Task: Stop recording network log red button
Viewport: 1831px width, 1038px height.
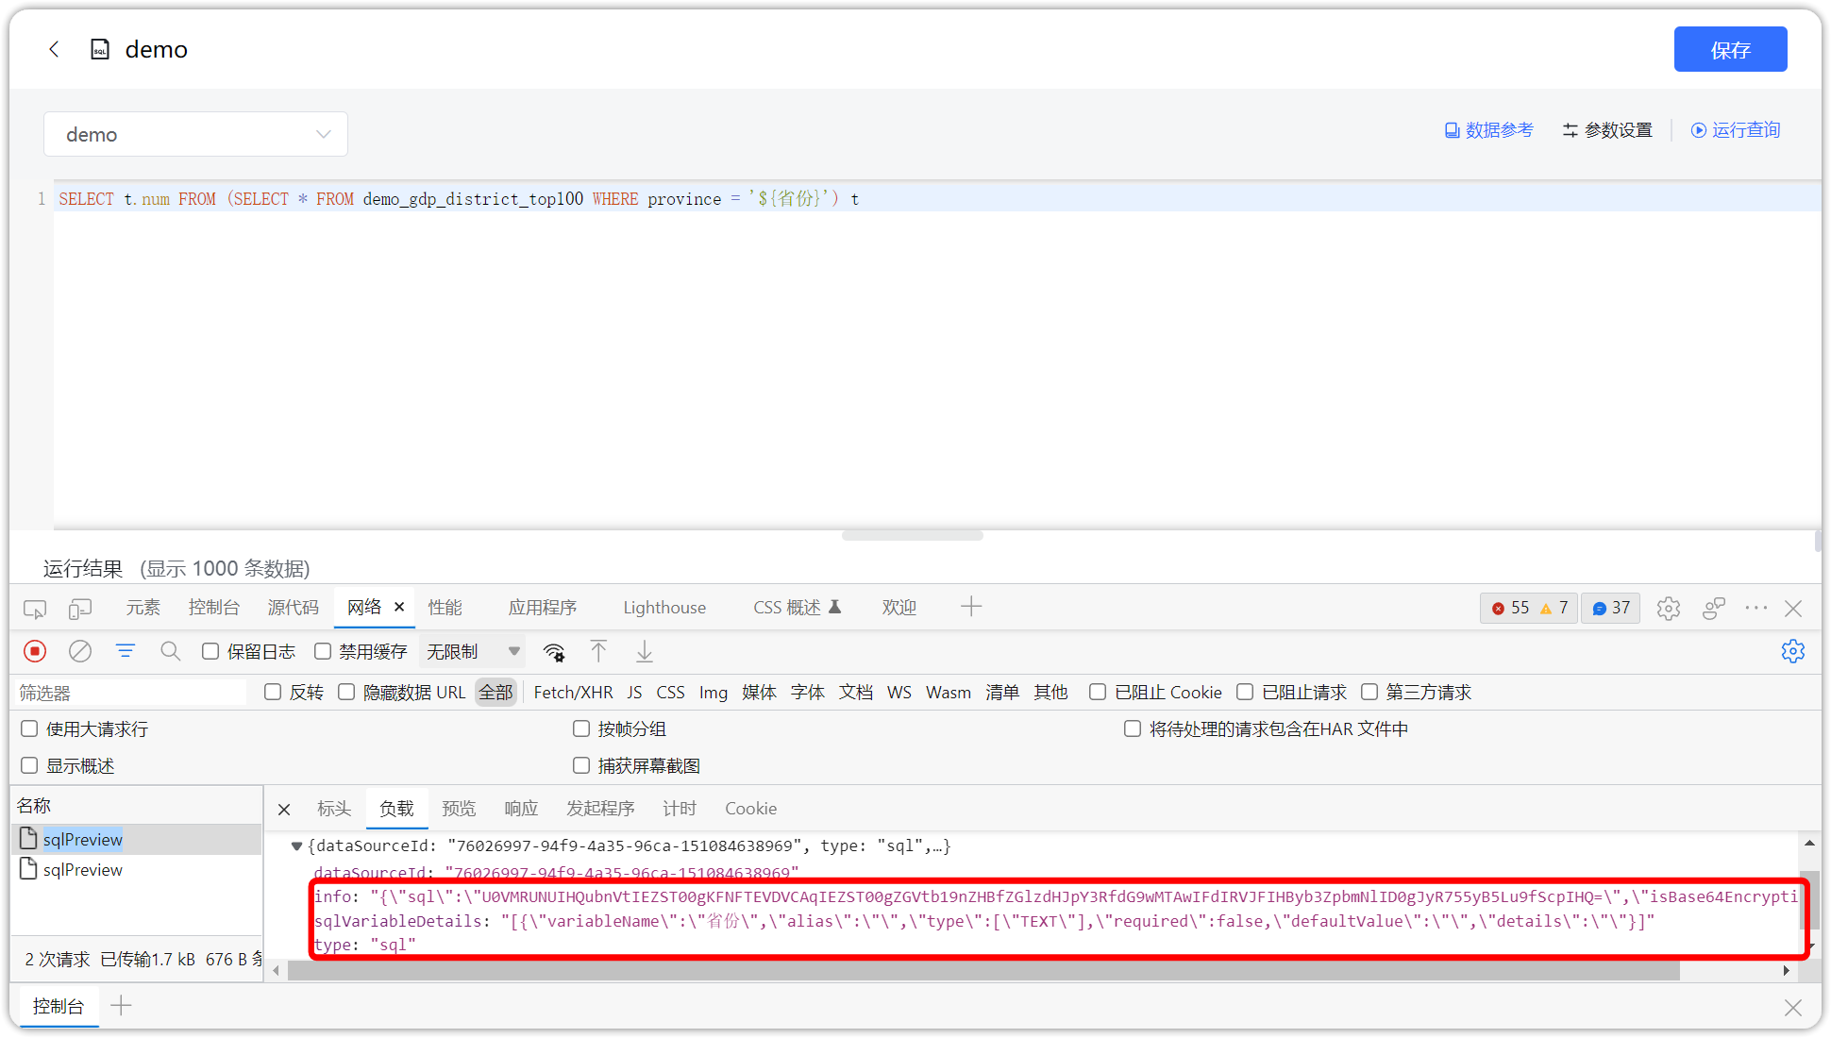Action: point(35,651)
